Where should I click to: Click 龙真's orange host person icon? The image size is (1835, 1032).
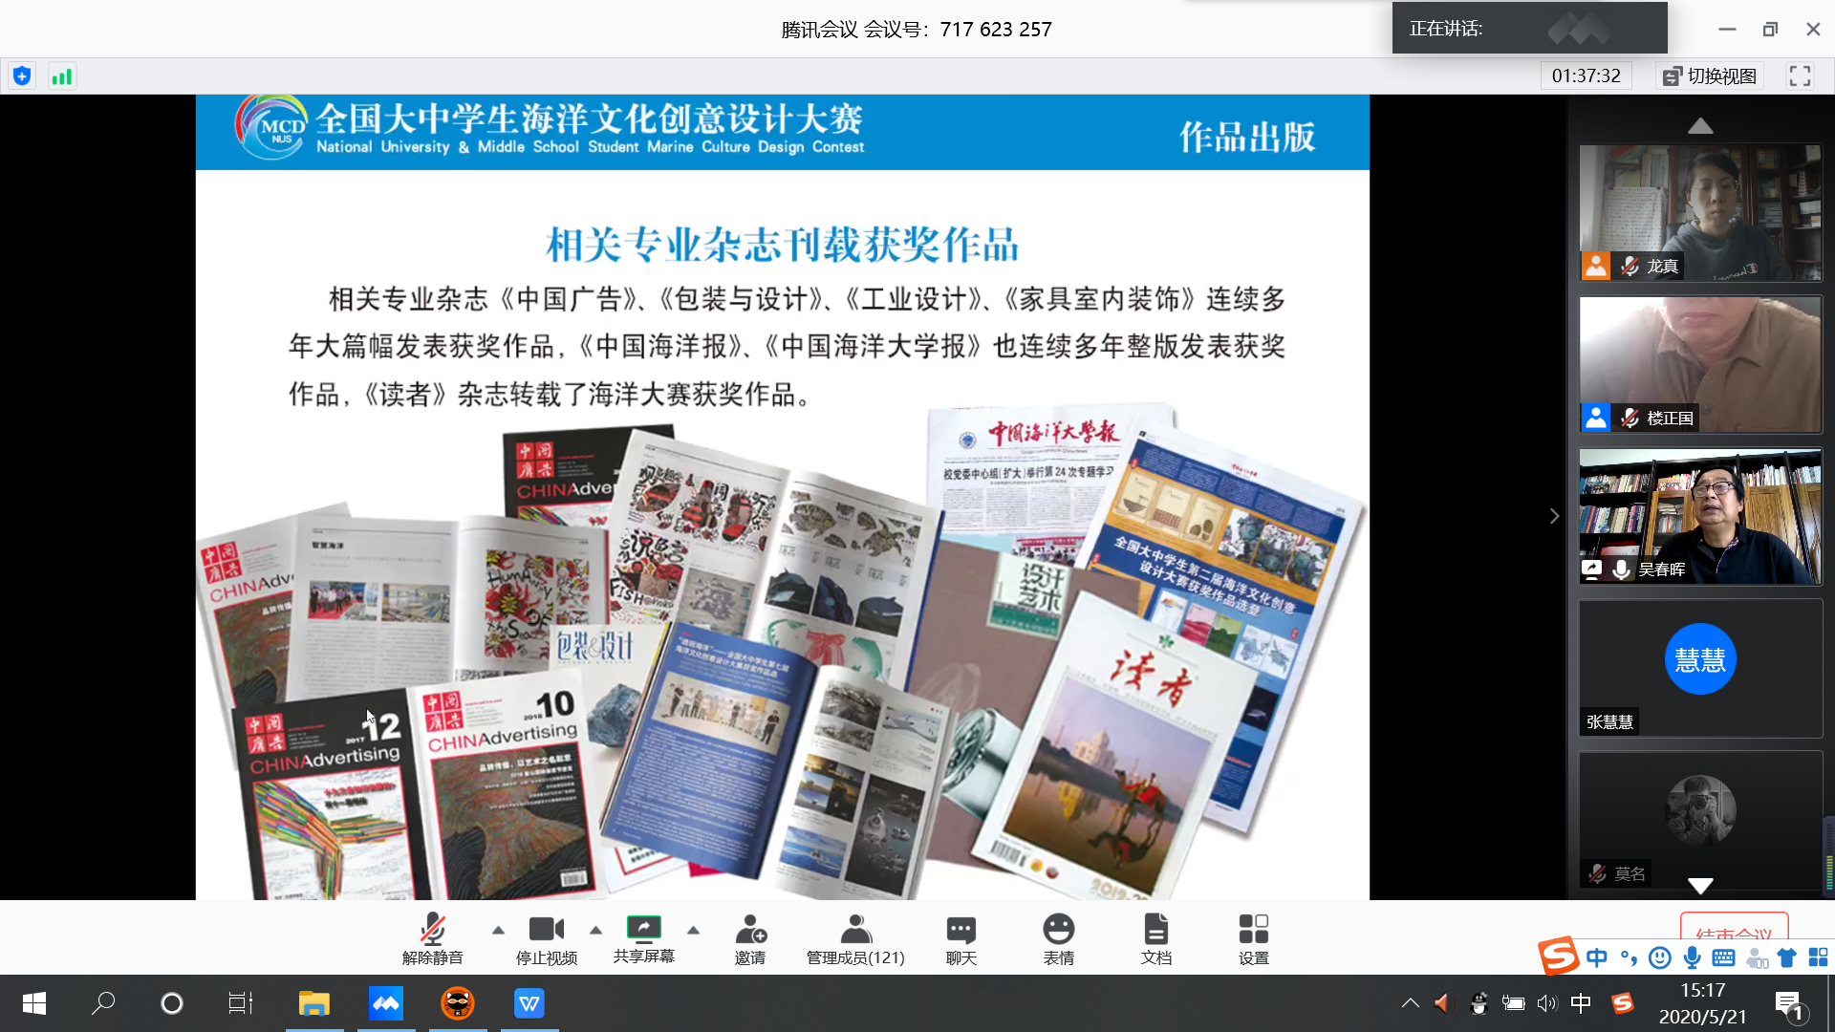tap(1595, 266)
